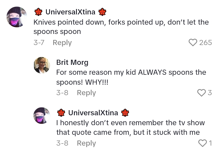Select UniversalXtina's name on the bottom reply

pos(93,113)
